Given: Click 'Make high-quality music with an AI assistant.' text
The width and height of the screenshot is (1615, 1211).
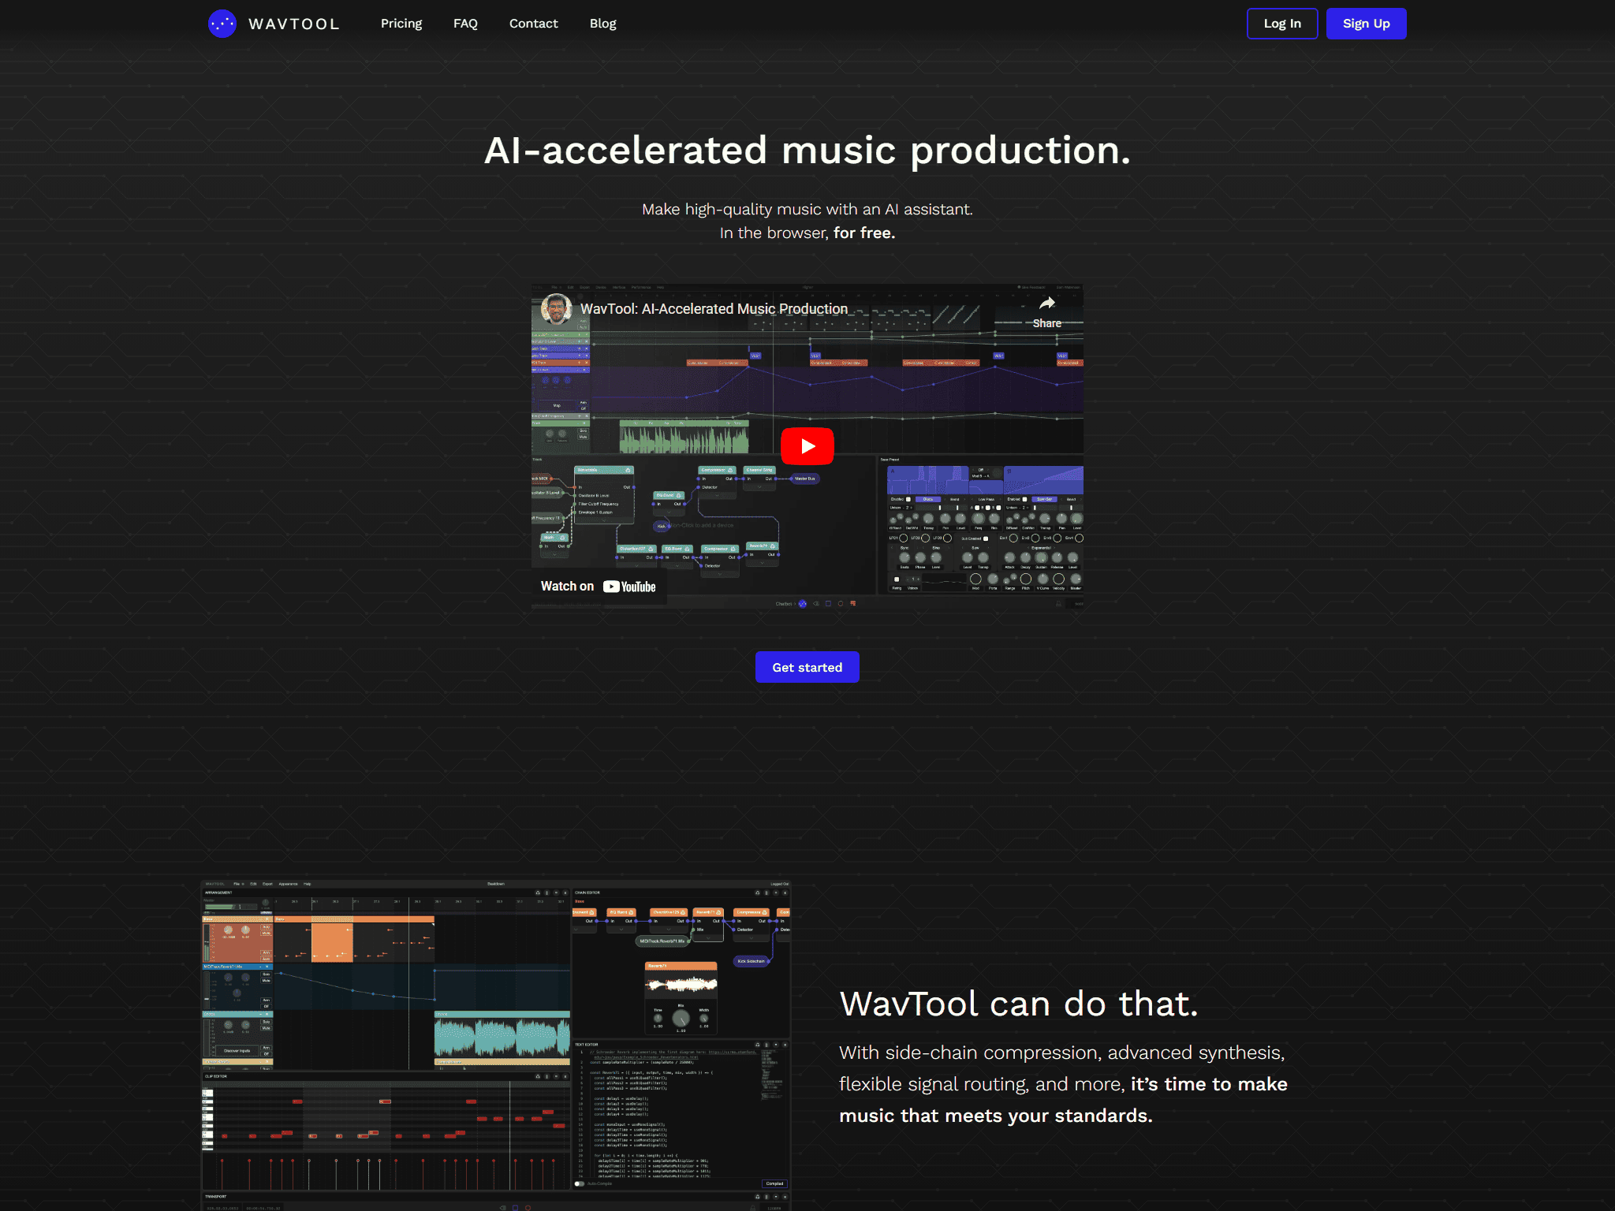Looking at the screenshot, I should (807, 210).
